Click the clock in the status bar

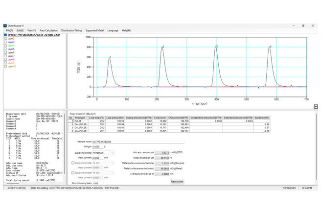(307, 188)
